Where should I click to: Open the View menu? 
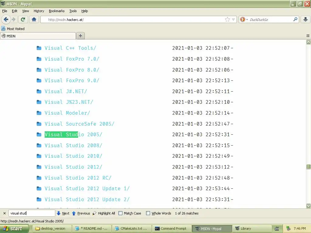26,11
